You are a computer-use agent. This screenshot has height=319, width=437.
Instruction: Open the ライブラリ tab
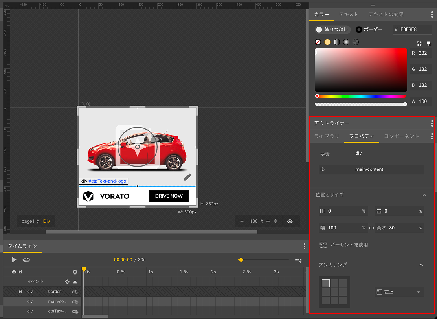click(327, 136)
